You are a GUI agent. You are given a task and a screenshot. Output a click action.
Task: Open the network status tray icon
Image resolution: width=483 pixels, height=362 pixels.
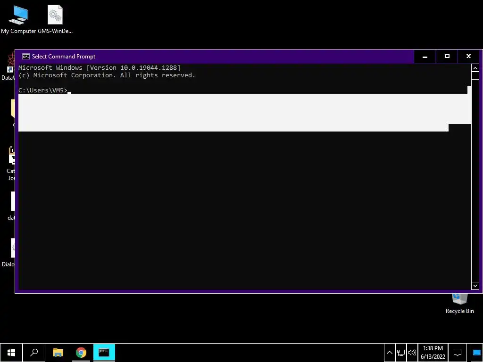point(401,353)
